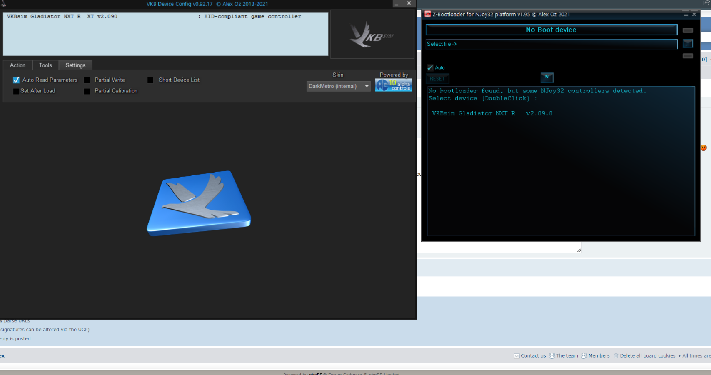Open the Tools tab

tap(45, 65)
